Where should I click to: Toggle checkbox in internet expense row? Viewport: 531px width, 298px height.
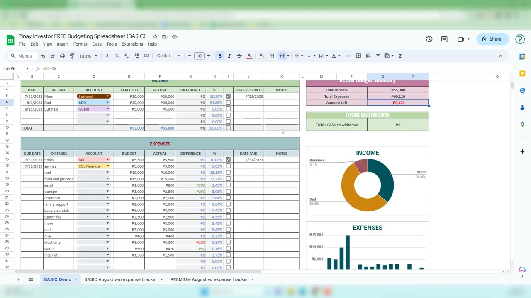coord(228,255)
